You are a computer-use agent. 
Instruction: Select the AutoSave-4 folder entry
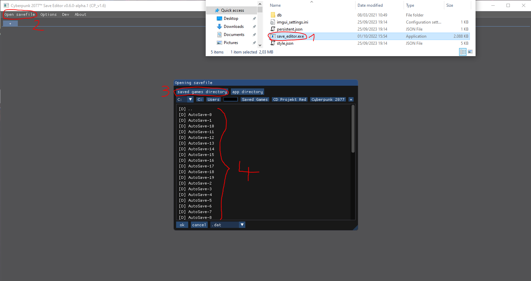pyautogui.click(x=264, y=195)
